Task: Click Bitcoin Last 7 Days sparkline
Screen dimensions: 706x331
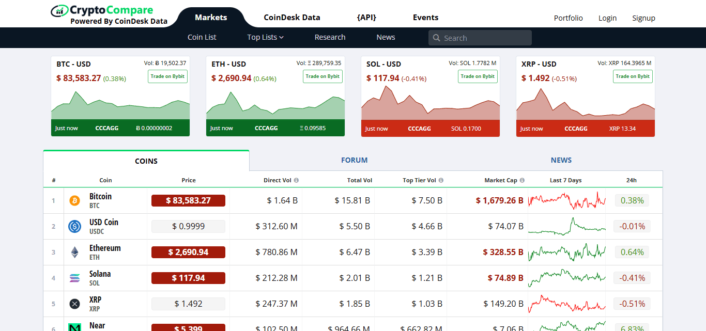Action: (x=566, y=200)
